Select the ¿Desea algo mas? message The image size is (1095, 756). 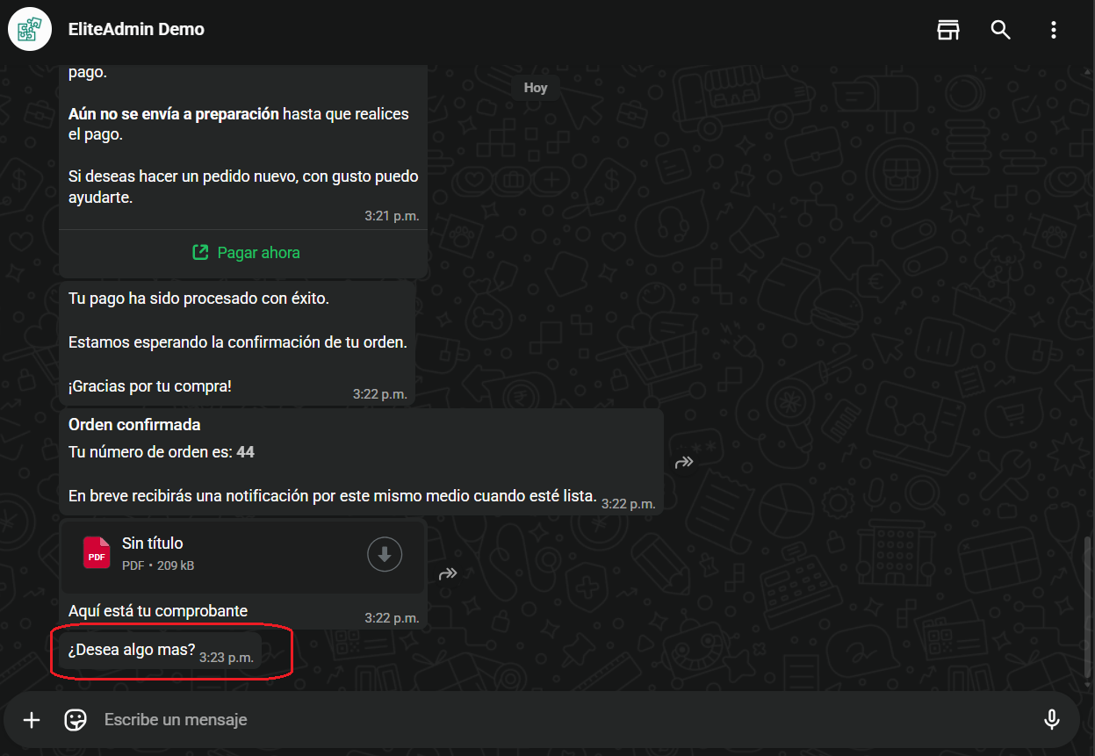coord(132,651)
